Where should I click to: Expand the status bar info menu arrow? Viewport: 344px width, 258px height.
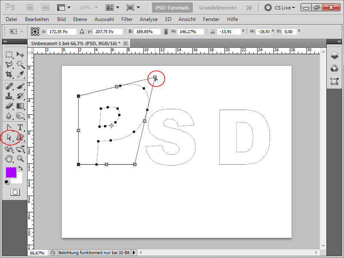pyautogui.click(x=134, y=253)
